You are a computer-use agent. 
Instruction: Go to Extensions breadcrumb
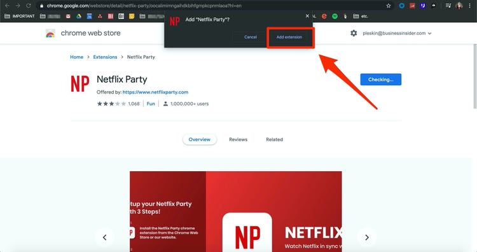pos(105,57)
